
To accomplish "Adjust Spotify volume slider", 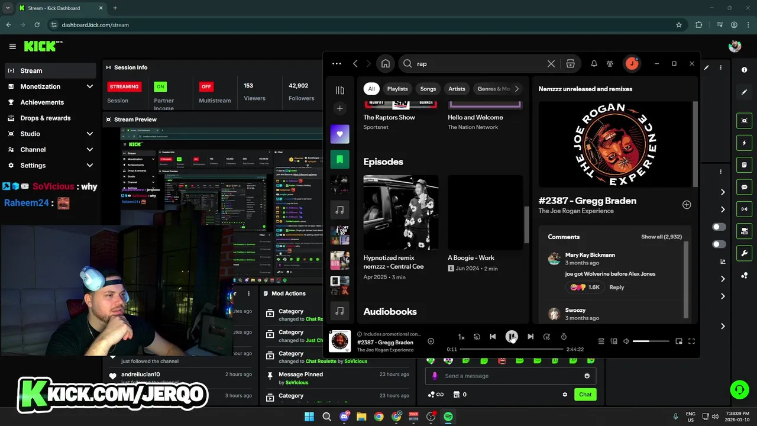I will click(x=651, y=341).
